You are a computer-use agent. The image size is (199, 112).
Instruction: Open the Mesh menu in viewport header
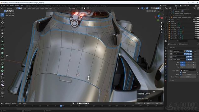coord(37,8)
